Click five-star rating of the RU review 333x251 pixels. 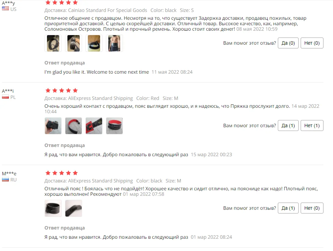coord(62,173)
